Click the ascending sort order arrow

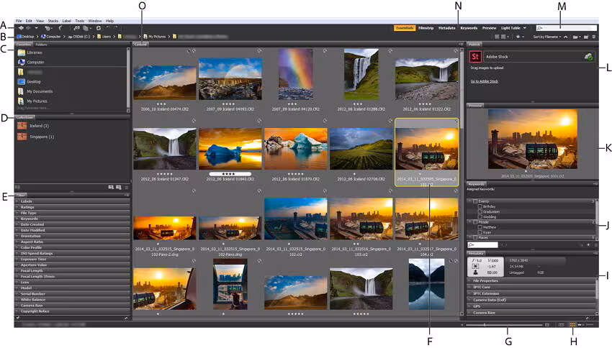(565, 37)
